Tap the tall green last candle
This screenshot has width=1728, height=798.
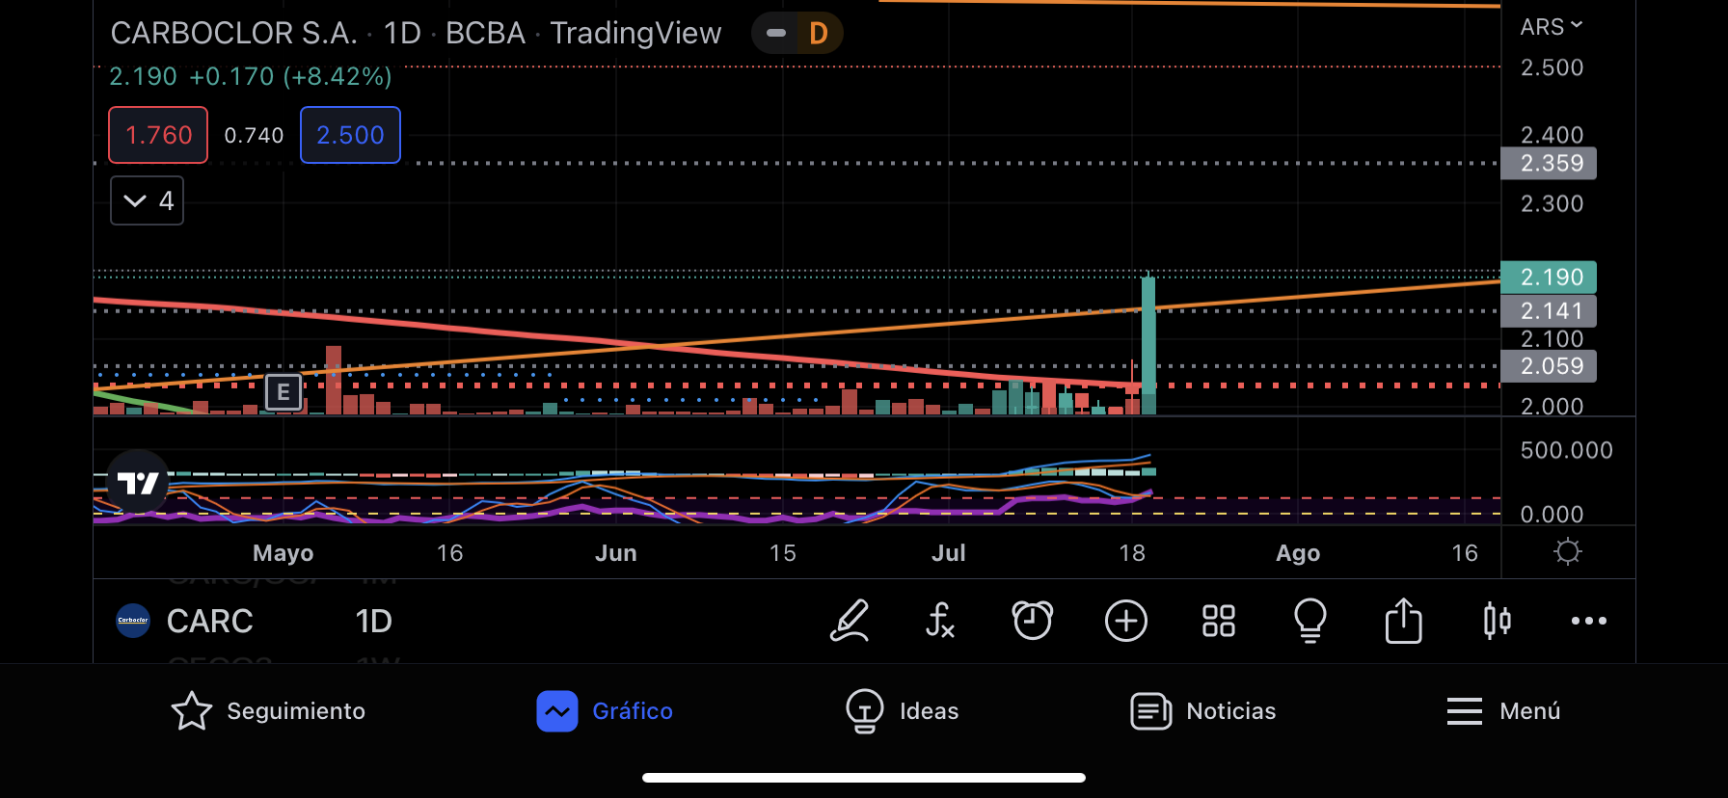(1148, 345)
